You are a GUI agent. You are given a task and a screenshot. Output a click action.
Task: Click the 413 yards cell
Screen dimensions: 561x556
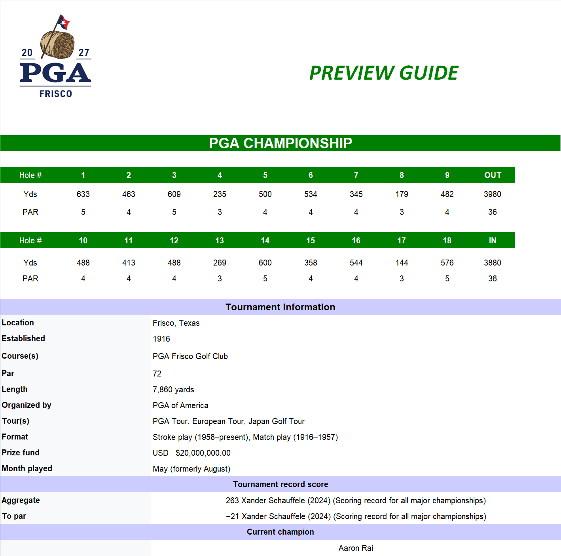point(129,263)
